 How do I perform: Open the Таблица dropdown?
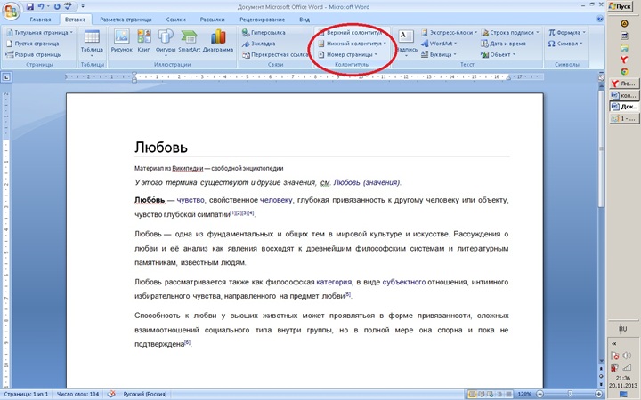coord(92,43)
